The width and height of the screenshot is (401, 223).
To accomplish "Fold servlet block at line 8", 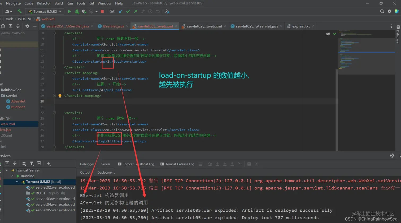I will click(54, 33).
